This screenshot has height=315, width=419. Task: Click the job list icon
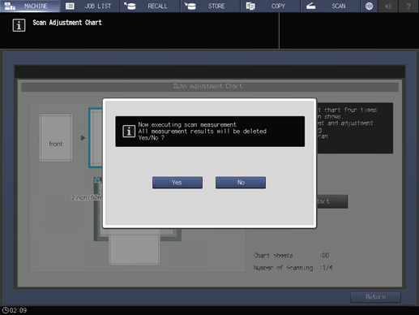pyautogui.click(x=70, y=6)
